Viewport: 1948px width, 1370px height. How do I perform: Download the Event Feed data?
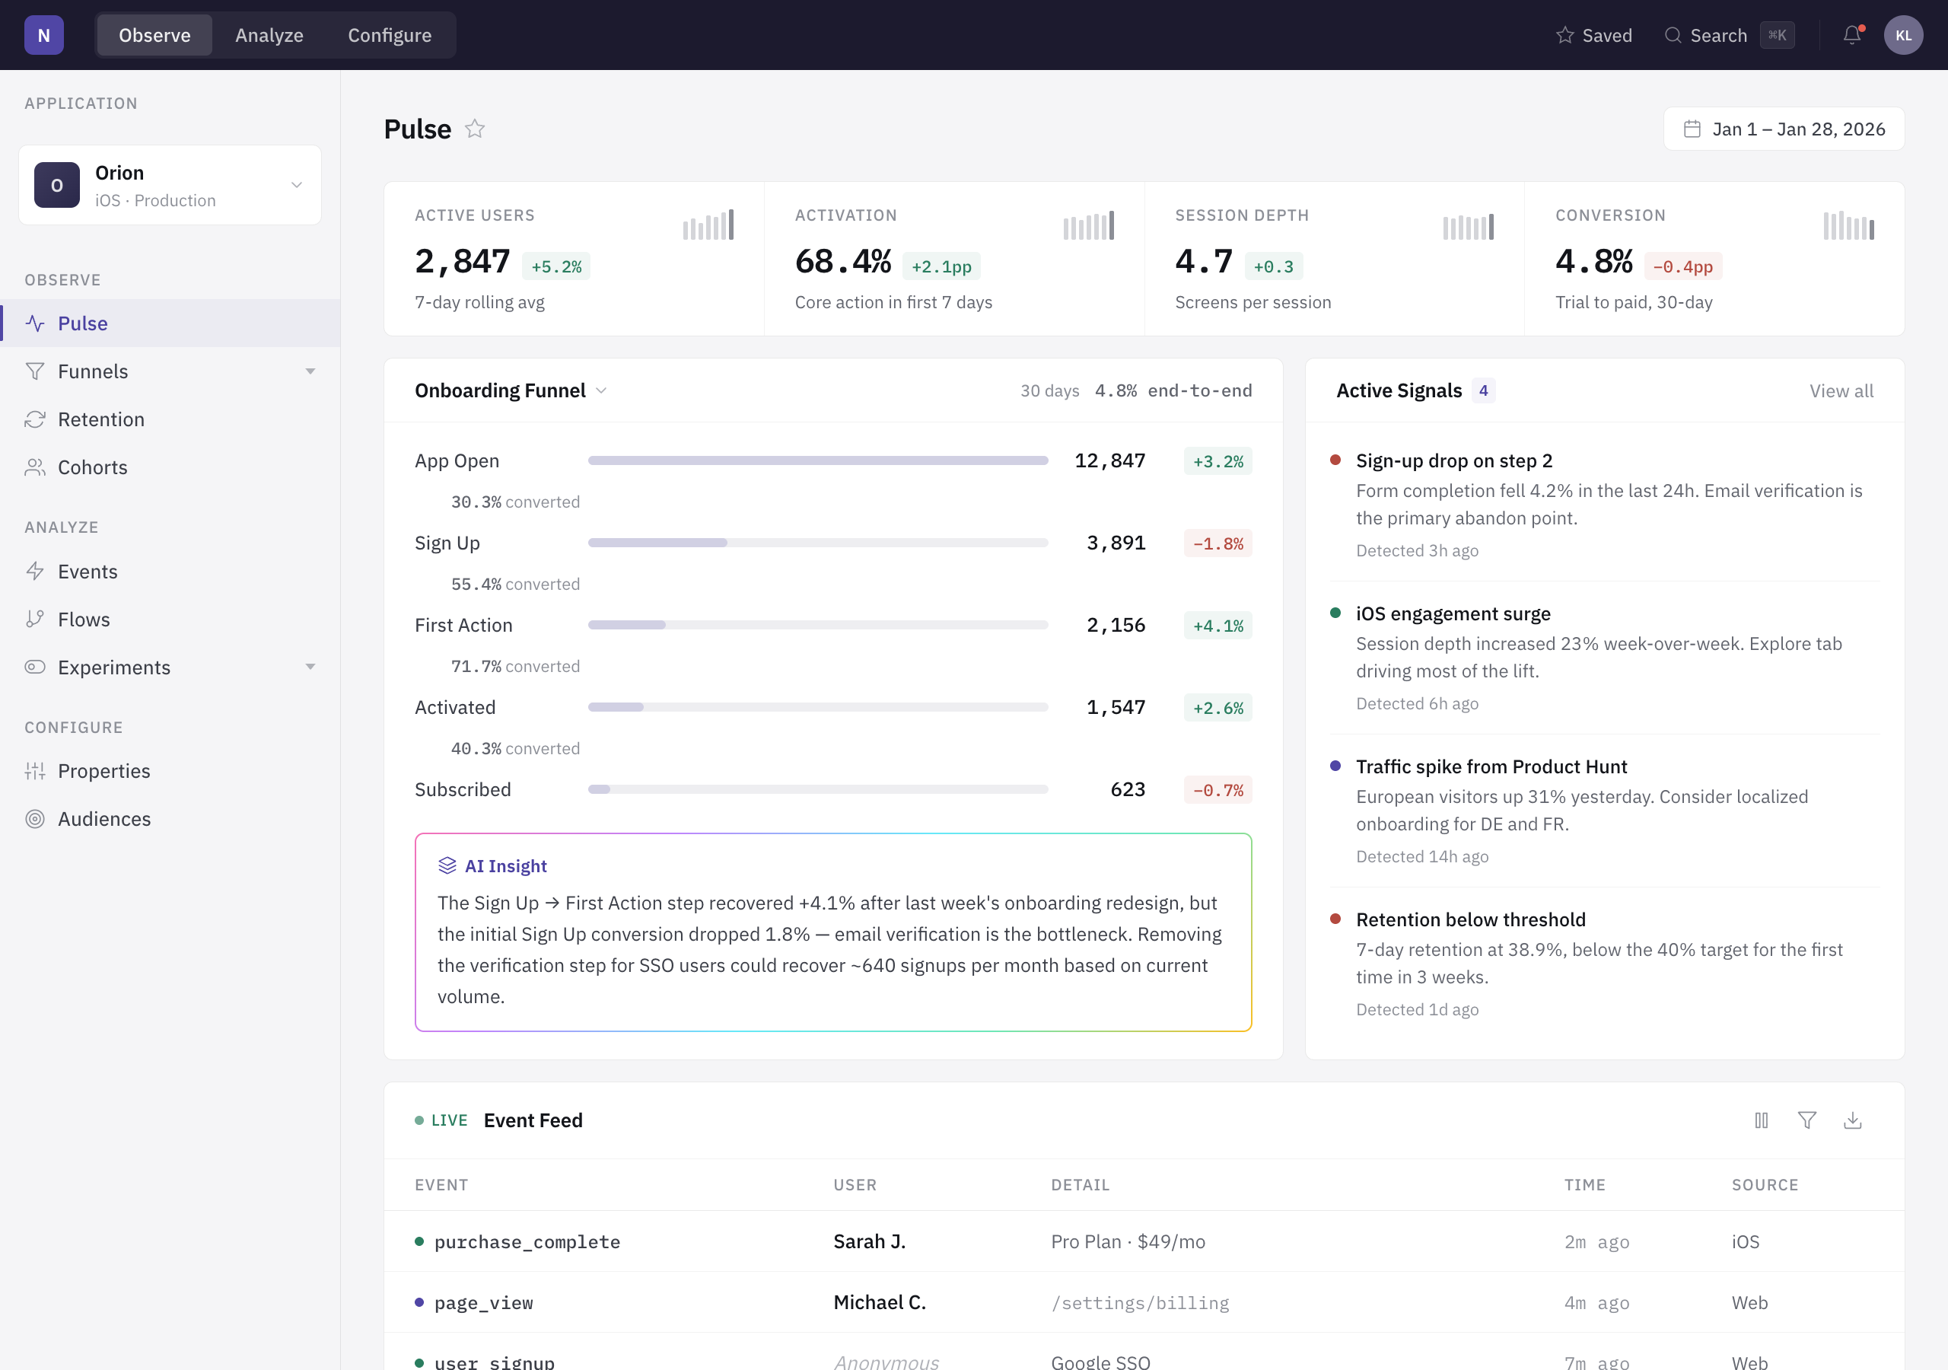(1853, 1120)
